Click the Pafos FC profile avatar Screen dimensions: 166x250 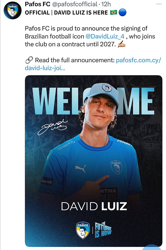pyautogui.click(x=12, y=10)
